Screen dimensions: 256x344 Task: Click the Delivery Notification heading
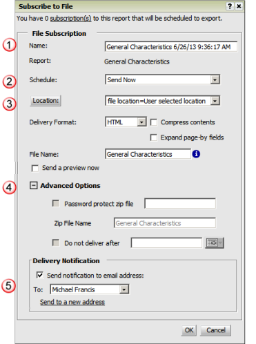coord(66,261)
